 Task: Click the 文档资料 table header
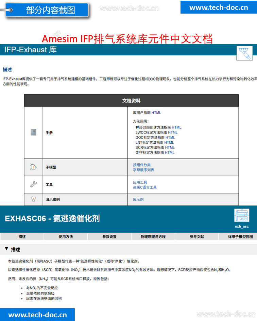[x=131, y=101]
